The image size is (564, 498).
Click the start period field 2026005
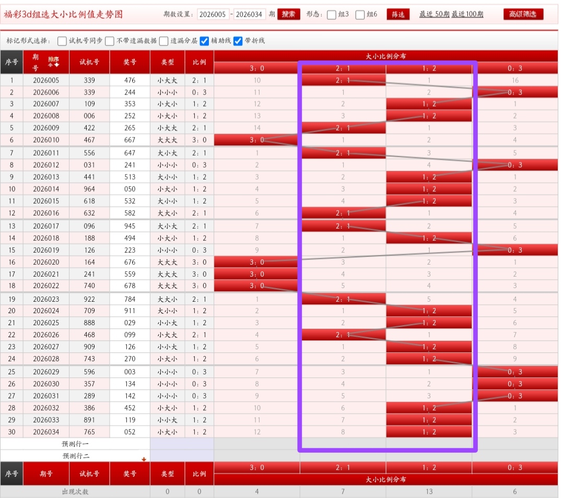pos(213,14)
